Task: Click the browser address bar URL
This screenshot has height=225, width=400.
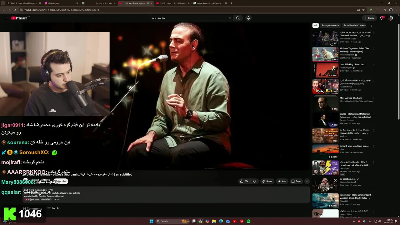Action: pos(62,10)
